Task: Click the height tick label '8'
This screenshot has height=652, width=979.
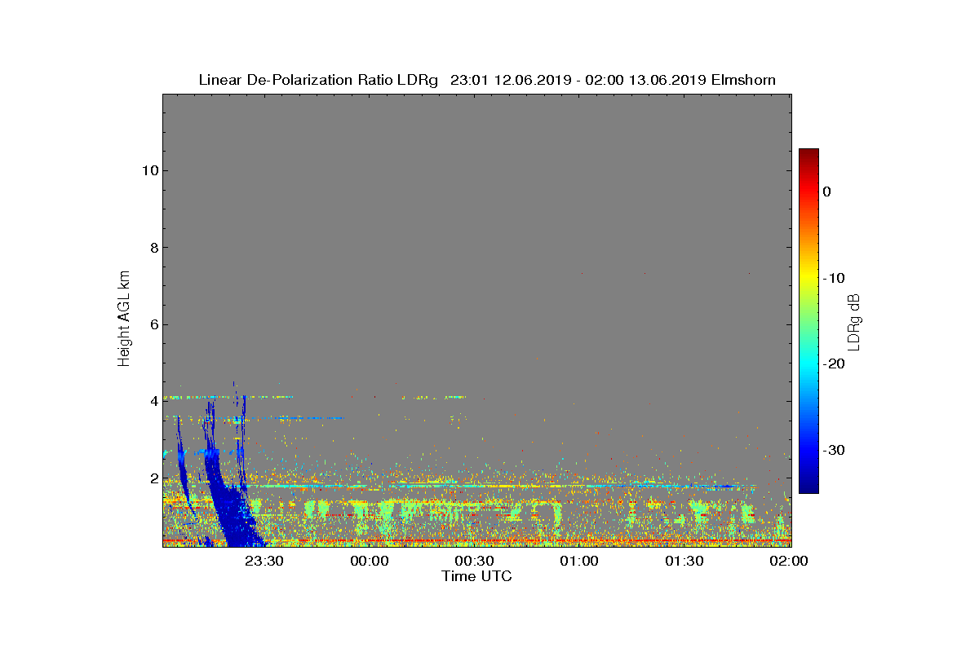Action: (153, 248)
